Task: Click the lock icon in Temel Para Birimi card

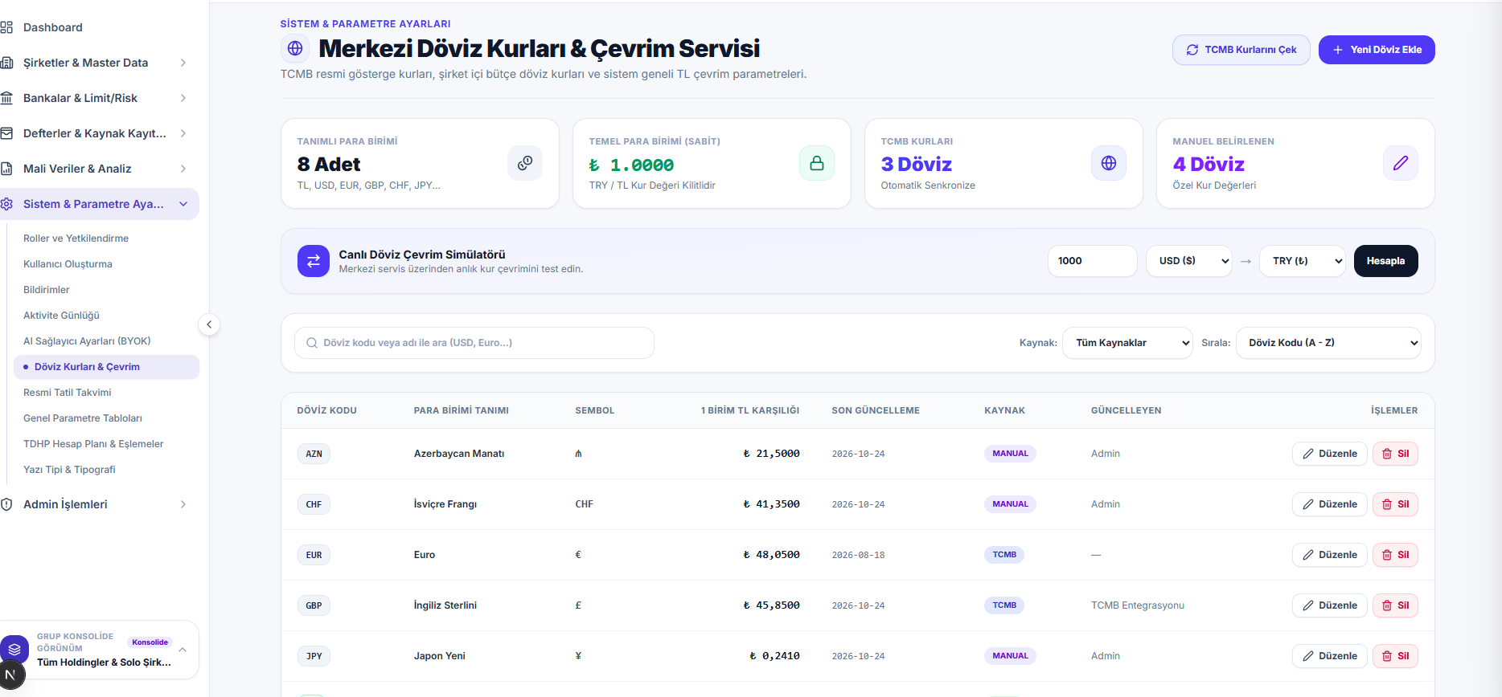Action: click(x=817, y=163)
